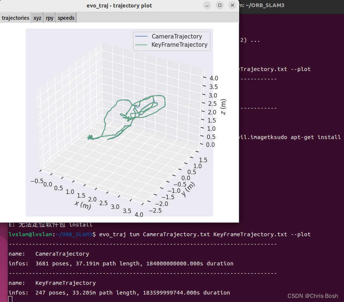Click the evo_traj window title bar
The height and width of the screenshot is (302, 344).
coord(119,6)
